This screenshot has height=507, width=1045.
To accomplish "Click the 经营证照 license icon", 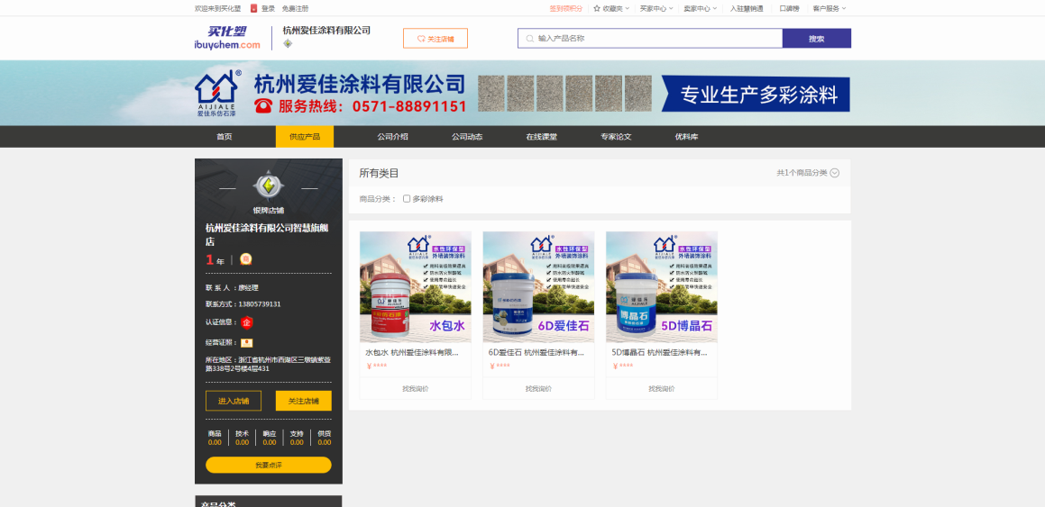I will click(x=246, y=343).
